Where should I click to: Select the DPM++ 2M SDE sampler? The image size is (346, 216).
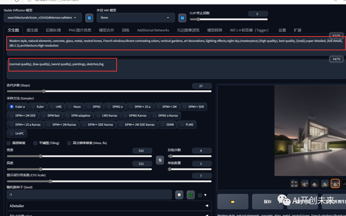22,116
